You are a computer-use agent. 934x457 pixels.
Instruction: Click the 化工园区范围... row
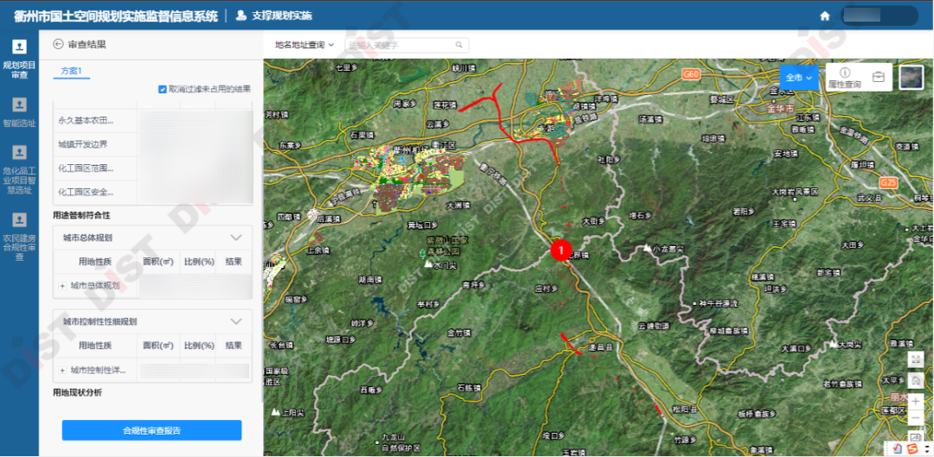point(153,168)
